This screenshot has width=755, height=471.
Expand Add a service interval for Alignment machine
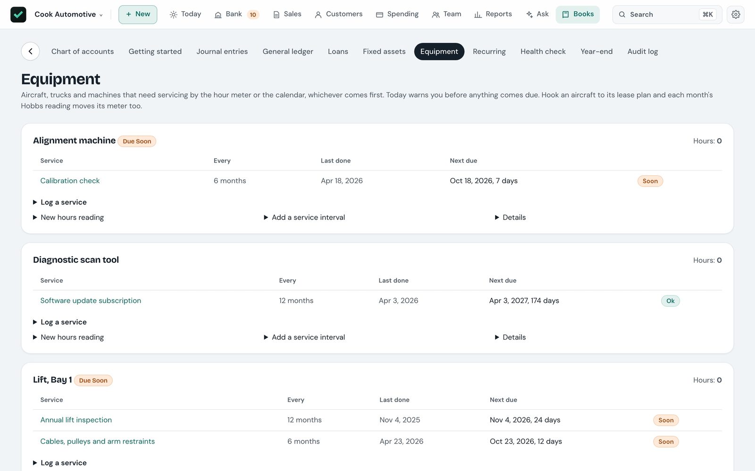click(304, 217)
